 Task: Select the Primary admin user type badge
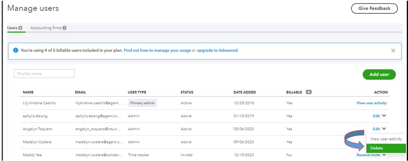click(143, 103)
